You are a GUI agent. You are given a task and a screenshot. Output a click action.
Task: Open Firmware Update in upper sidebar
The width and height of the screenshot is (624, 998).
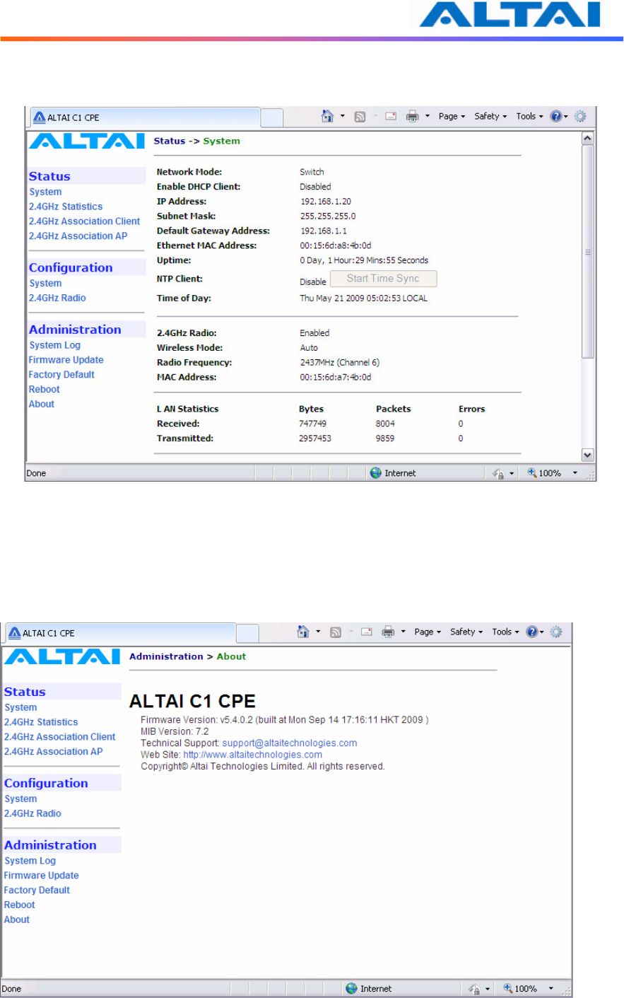[66, 360]
